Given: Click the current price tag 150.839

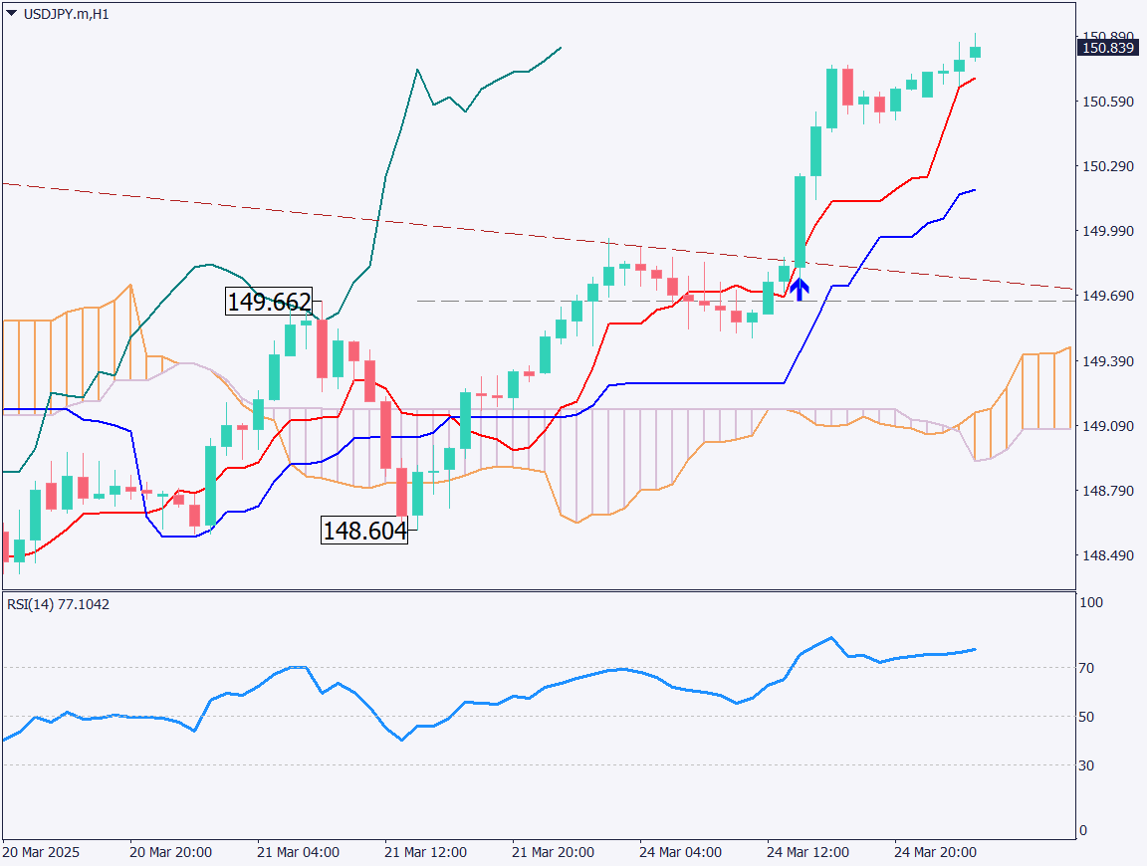Looking at the screenshot, I should click(1108, 48).
